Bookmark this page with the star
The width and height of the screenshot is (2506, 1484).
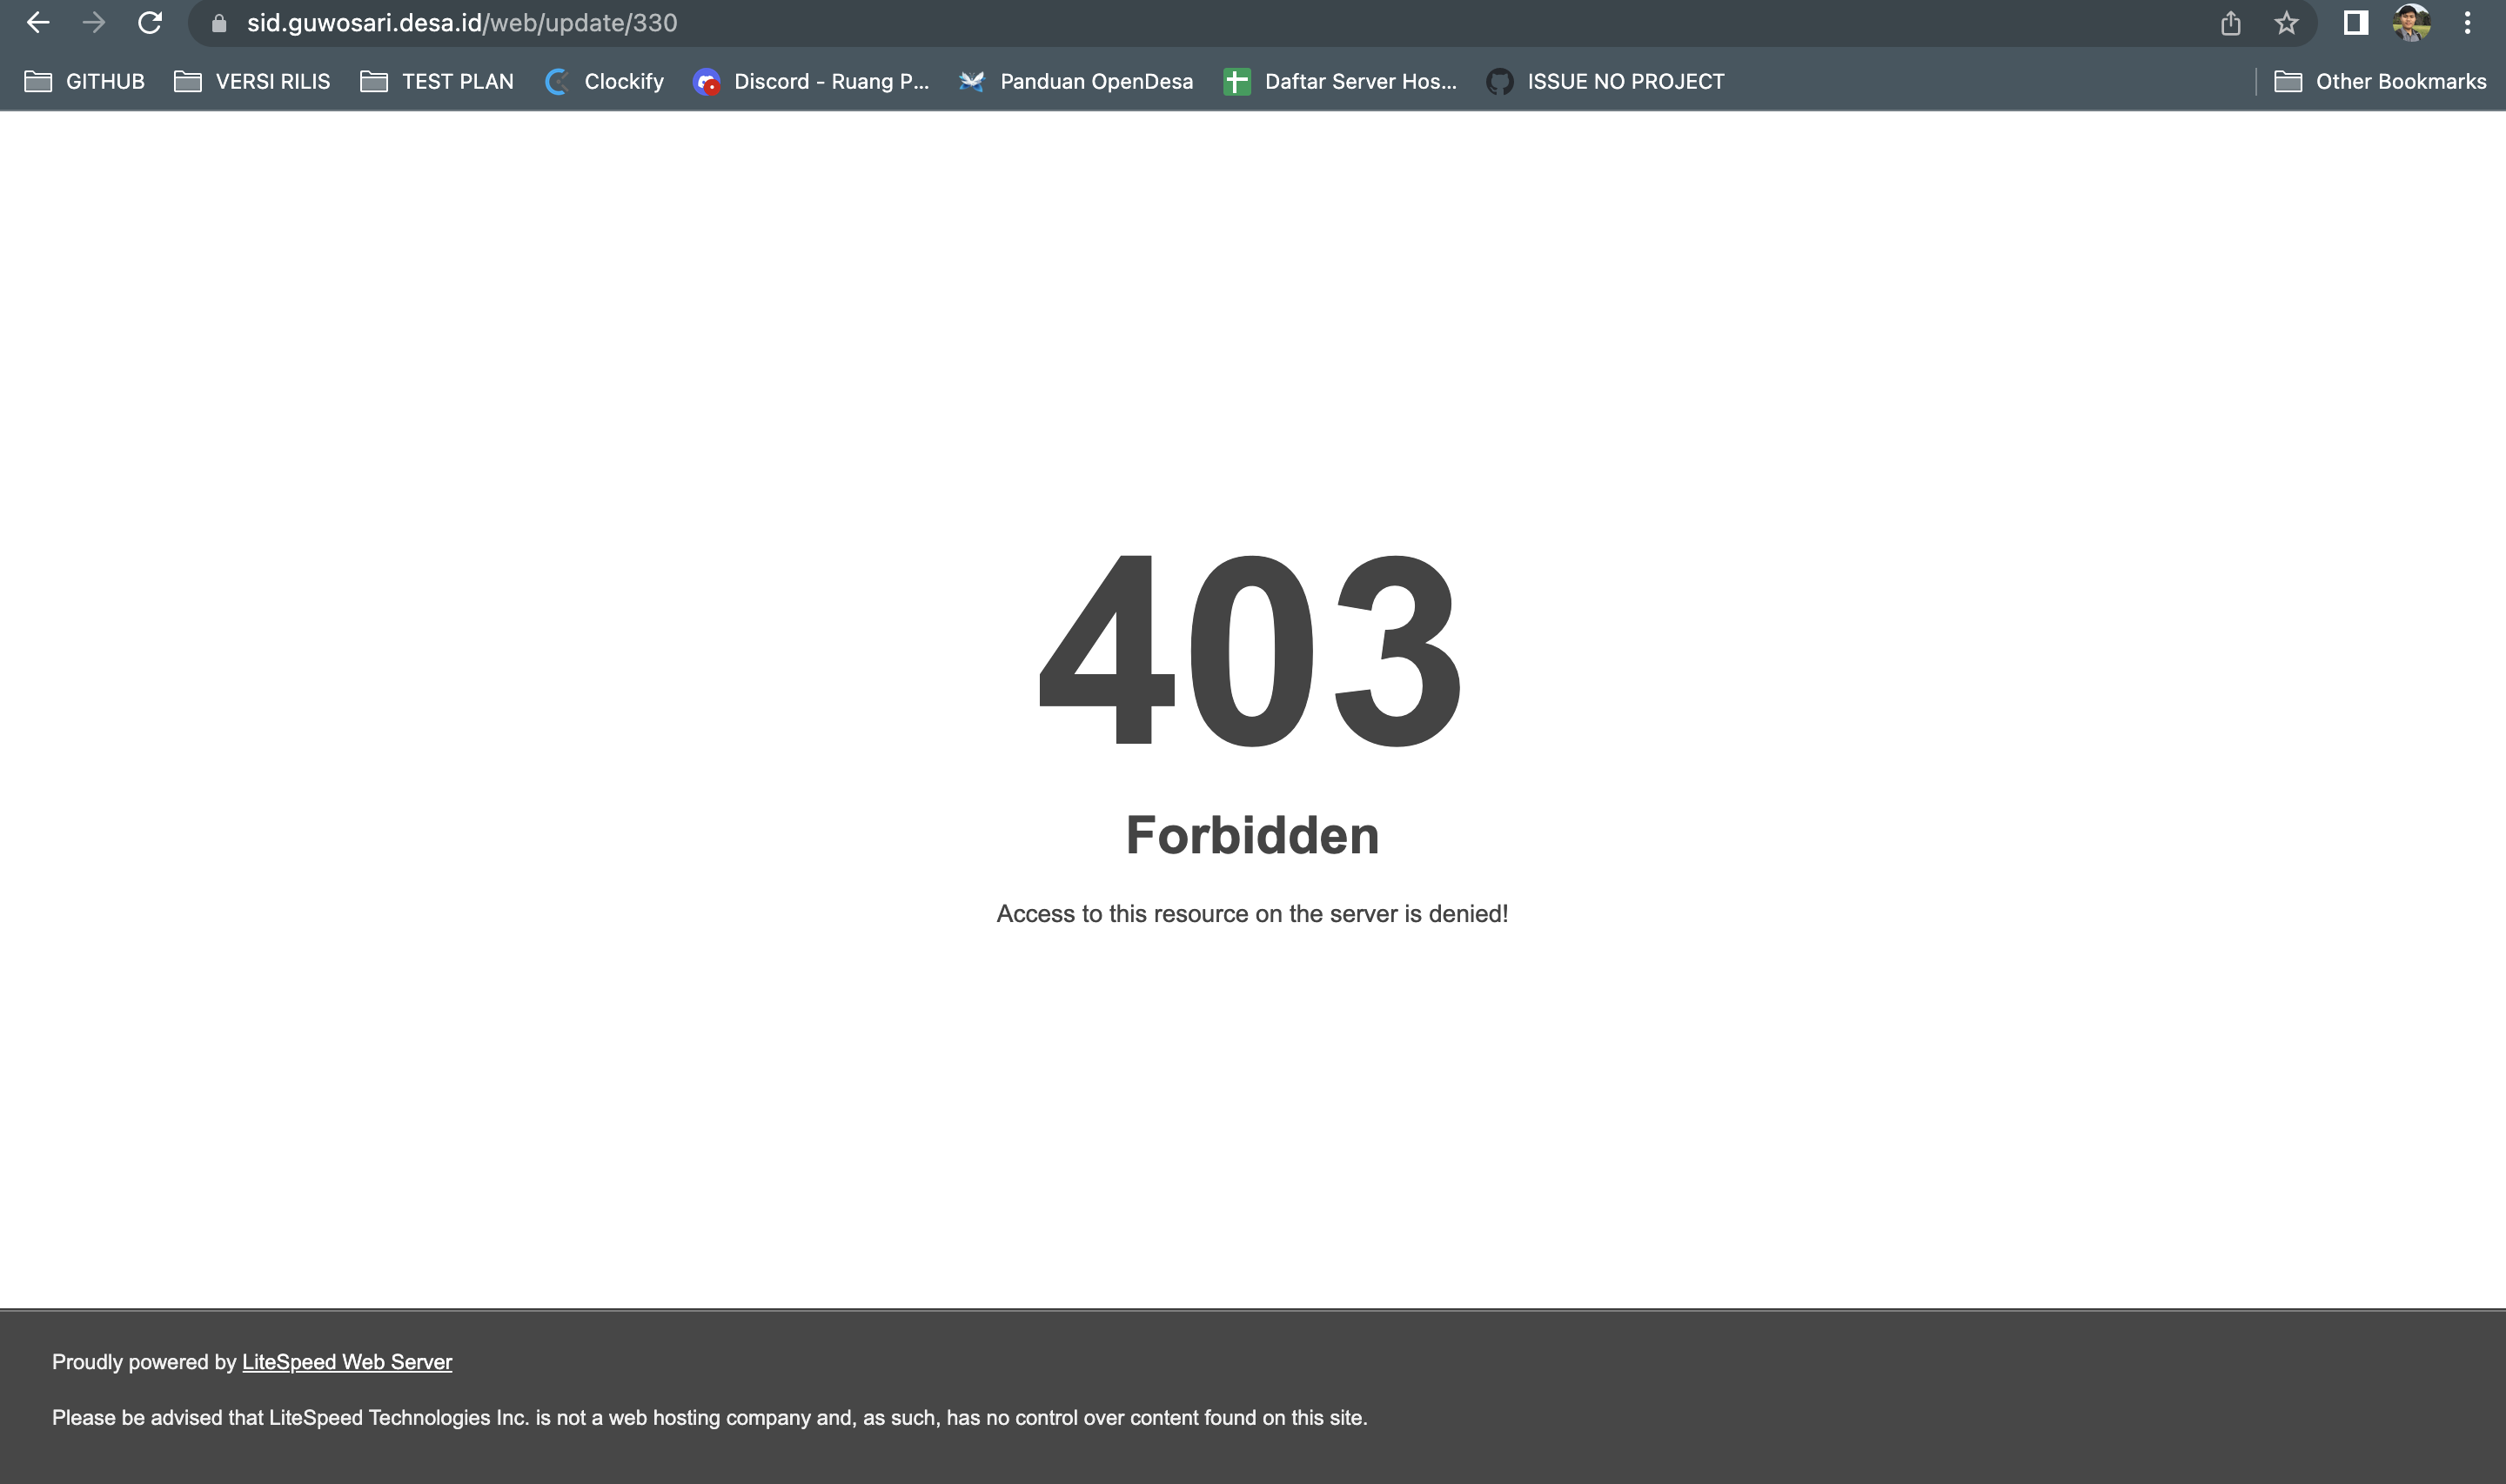2286,23
